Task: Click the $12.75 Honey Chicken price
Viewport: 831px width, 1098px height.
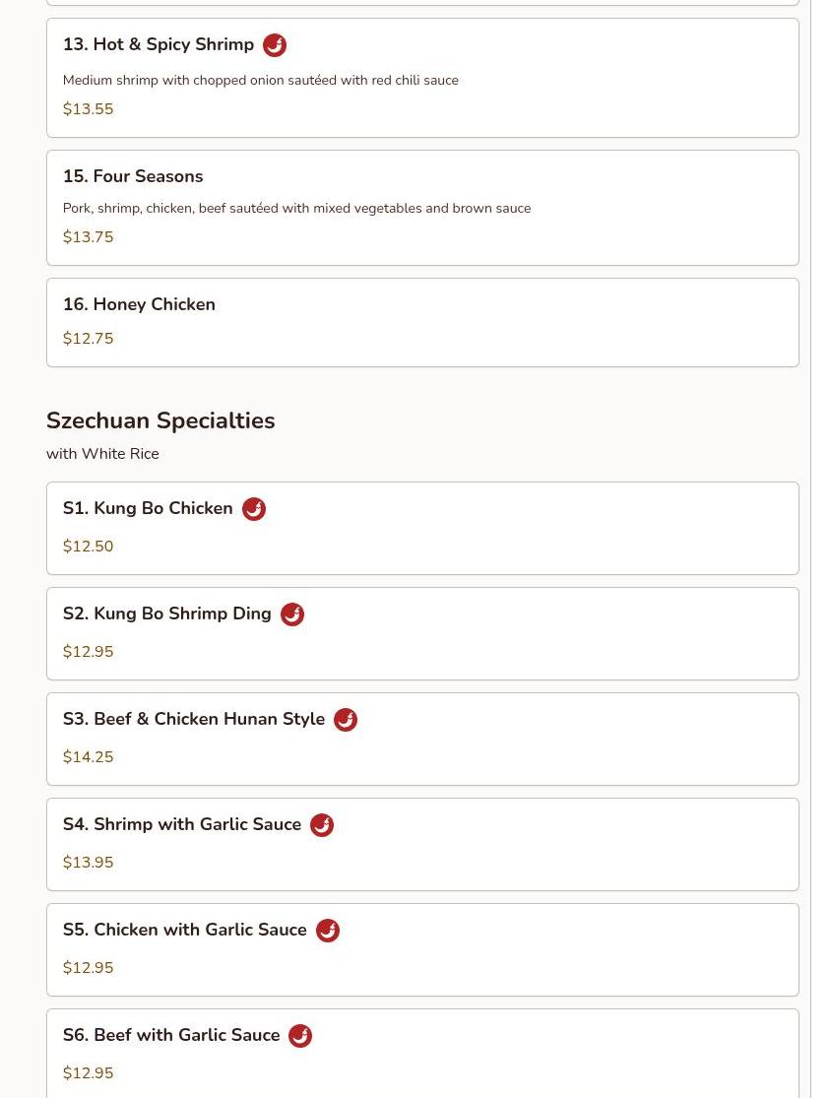Action: [x=89, y=339]
